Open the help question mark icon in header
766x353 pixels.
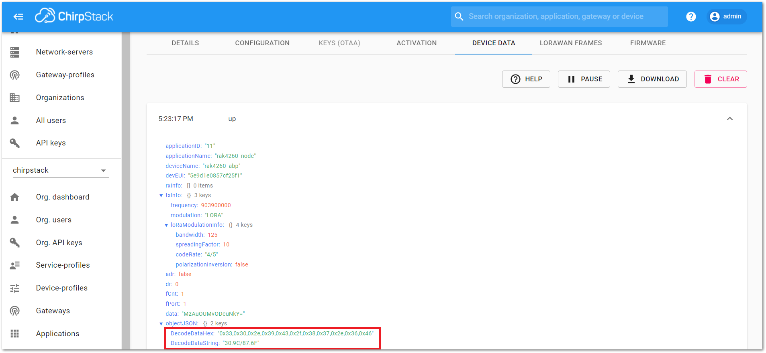point(691,16)
